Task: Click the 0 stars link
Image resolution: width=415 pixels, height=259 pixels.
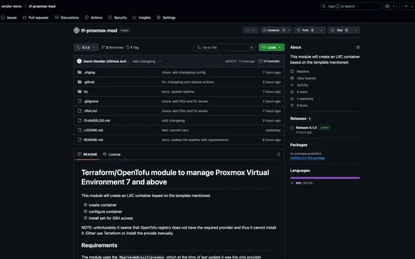Action: pos(299,92)
